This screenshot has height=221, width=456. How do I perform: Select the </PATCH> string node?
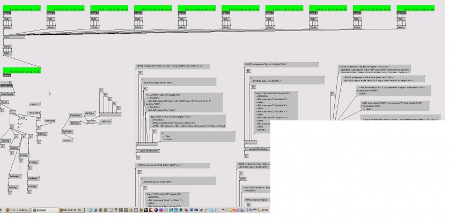point(105,121)
